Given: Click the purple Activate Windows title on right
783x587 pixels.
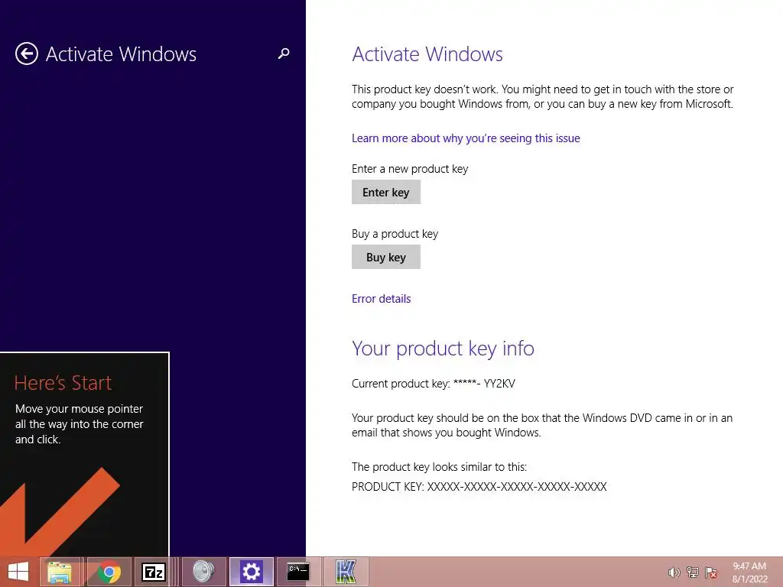Looking at the screenshot, I should click(x=427, y=54).
